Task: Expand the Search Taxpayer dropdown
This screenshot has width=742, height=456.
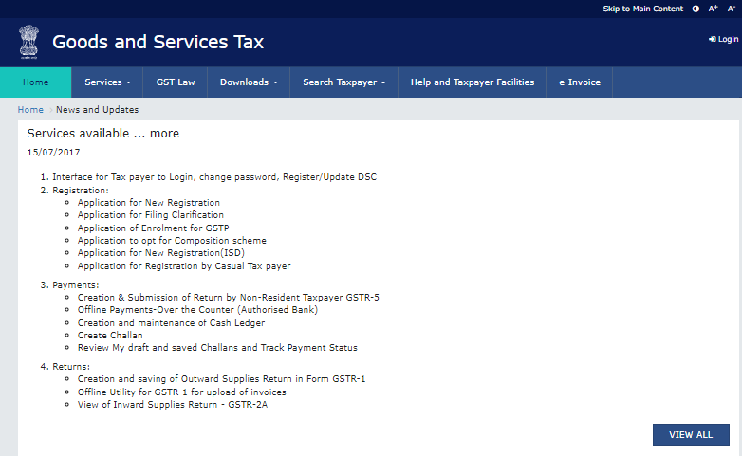Action: pos(343,82)
